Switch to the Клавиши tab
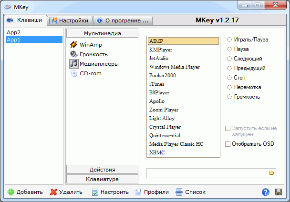290x202 pixels. (x=25, y=20)
